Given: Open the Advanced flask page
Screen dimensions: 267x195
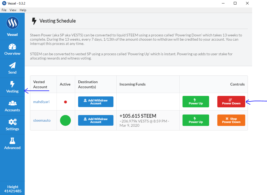Looking at the screenshot, I should tap(12, 144).
